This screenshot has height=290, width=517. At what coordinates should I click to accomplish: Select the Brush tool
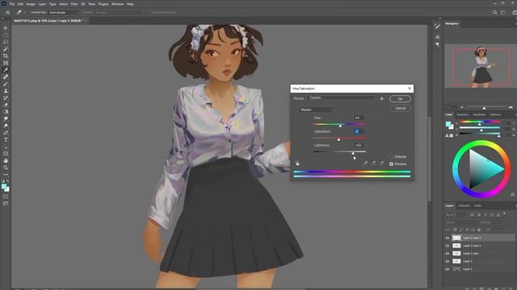(x=6, y=84)
